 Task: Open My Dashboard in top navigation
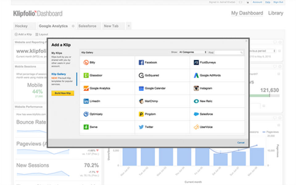(247, 13)
